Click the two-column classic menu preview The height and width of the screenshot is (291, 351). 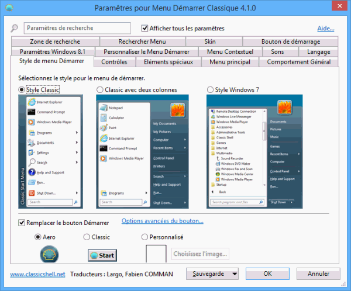coord(142,152)
